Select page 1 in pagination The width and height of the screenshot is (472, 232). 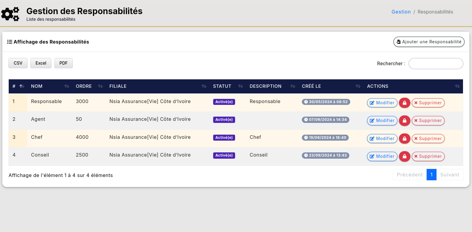coord(431,175)
